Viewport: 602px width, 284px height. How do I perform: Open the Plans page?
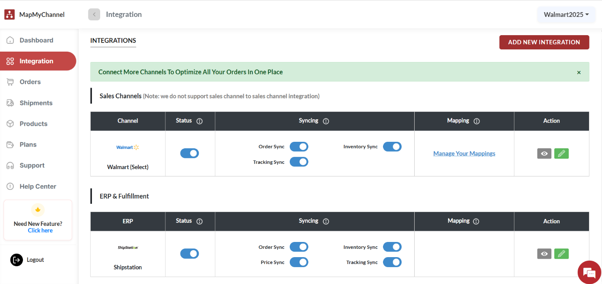point(28,144)
